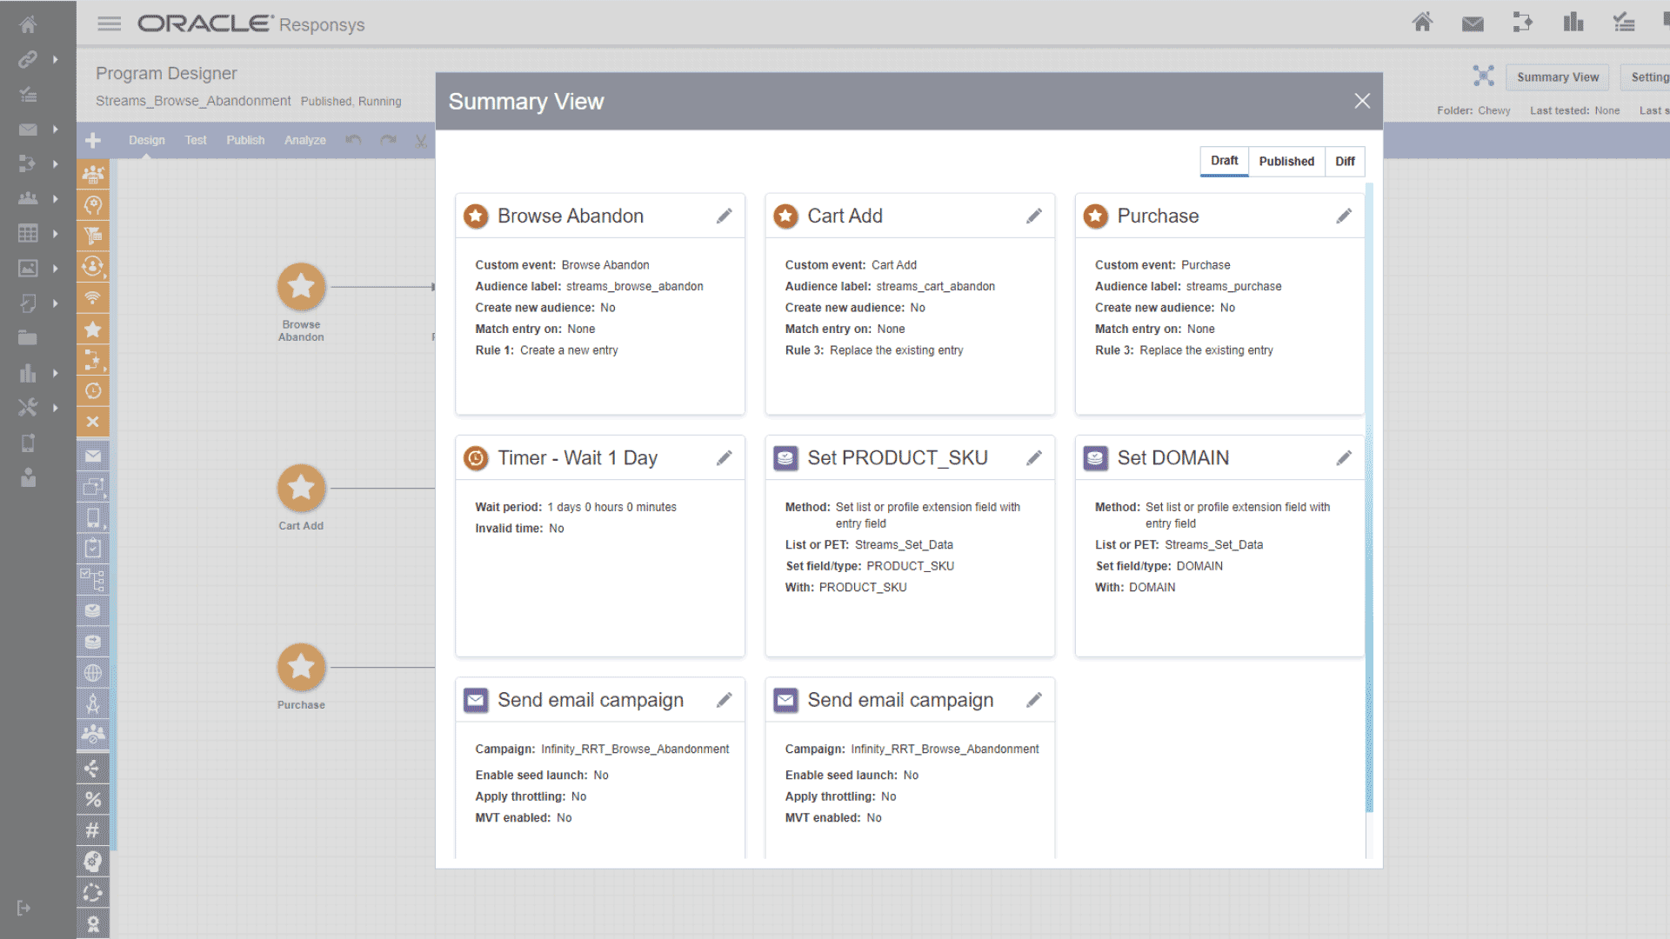Click the Set PRODUCT_SKU step icon
This screenshot has height=939, width=1670.
pos(785,457)
